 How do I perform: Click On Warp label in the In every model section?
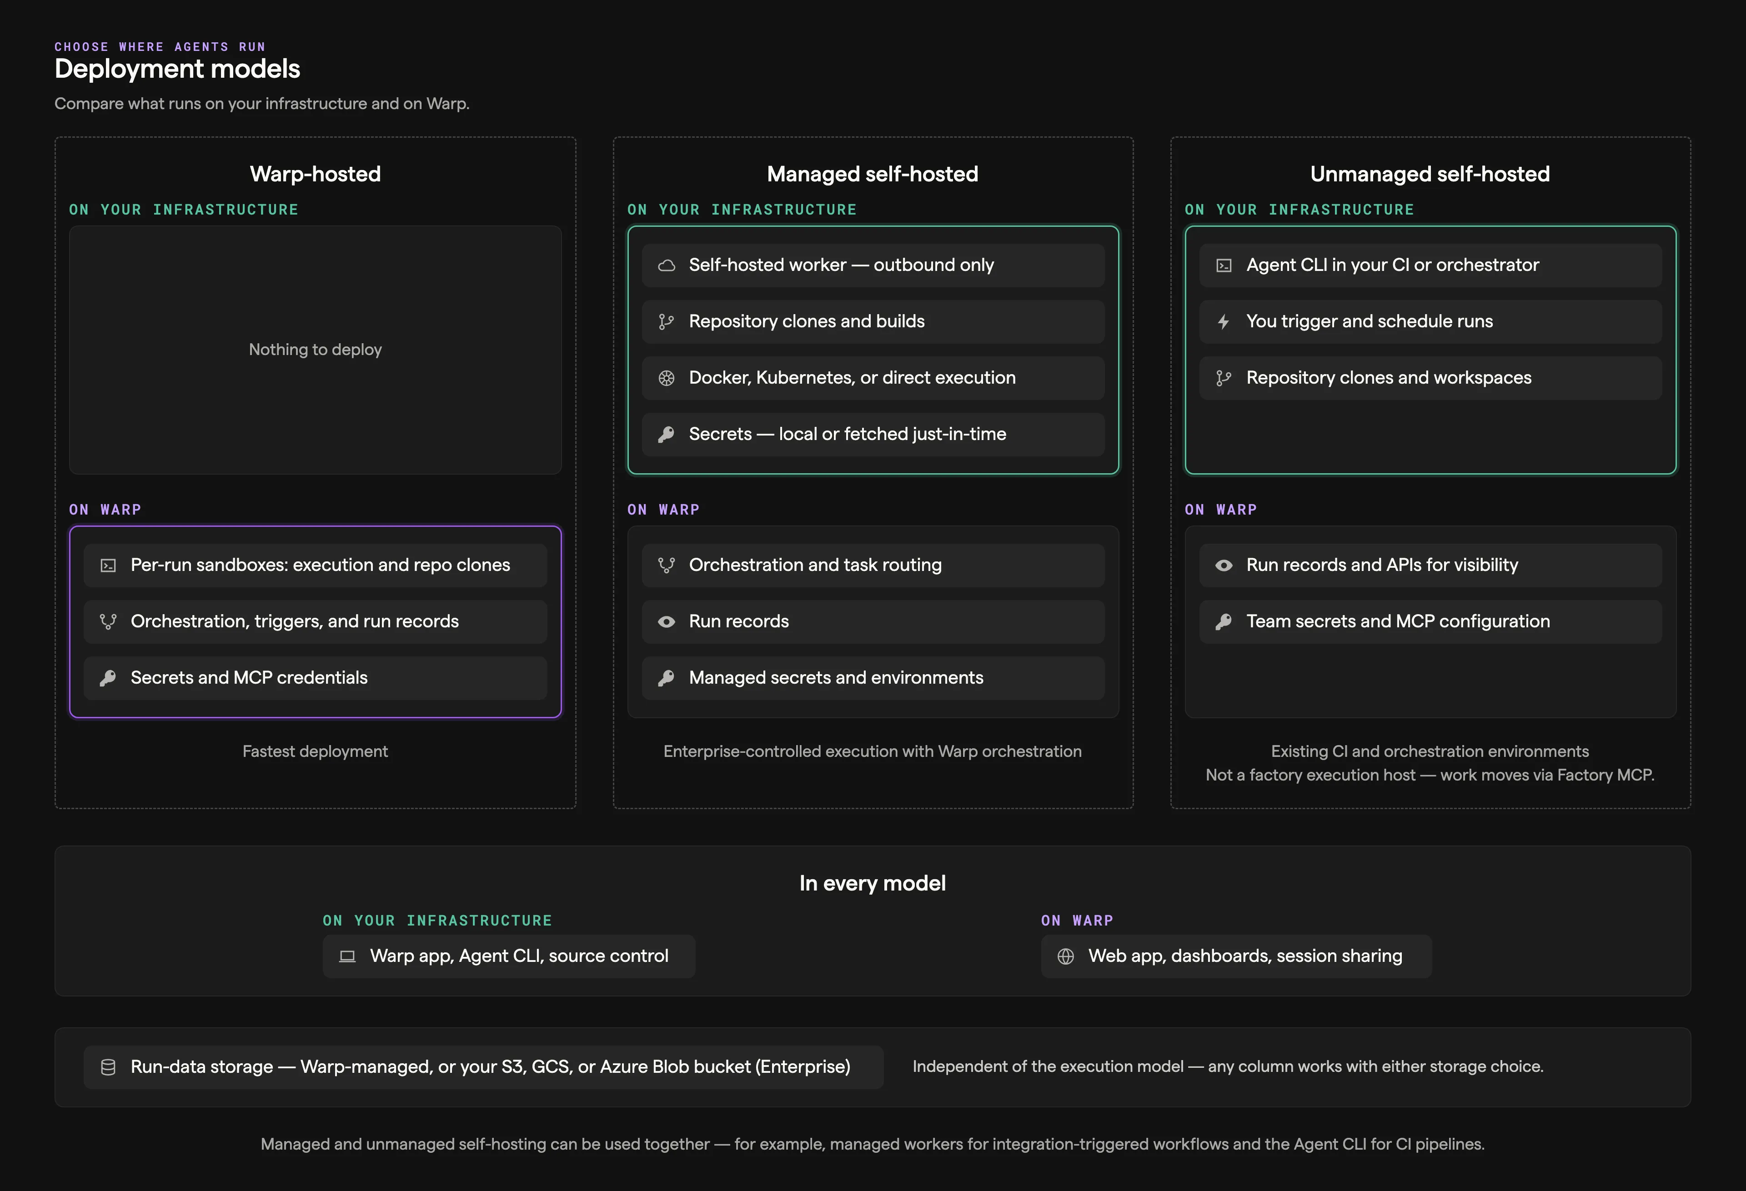point(1077,921)
